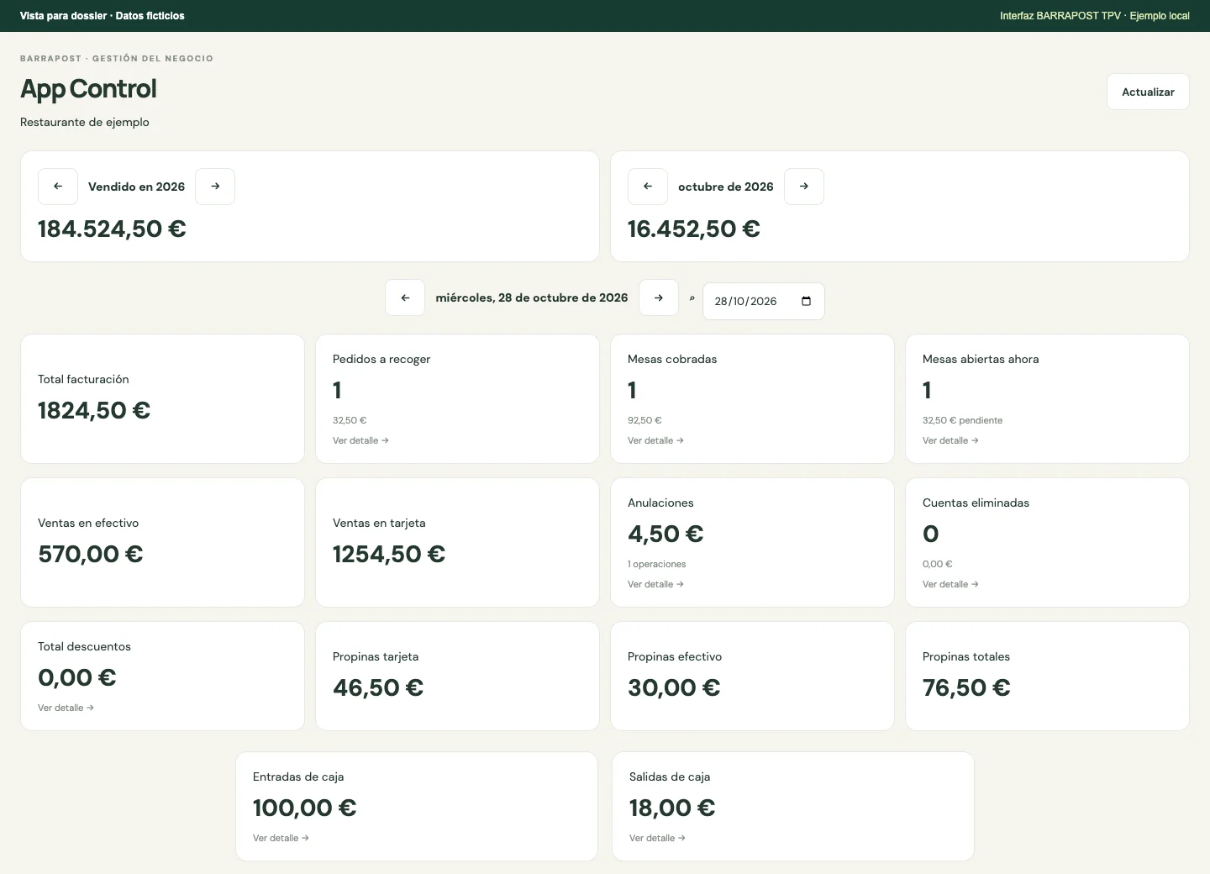
Task: Open Ver detalle under Cuentas eliminadas
Action: click(950, 584)
